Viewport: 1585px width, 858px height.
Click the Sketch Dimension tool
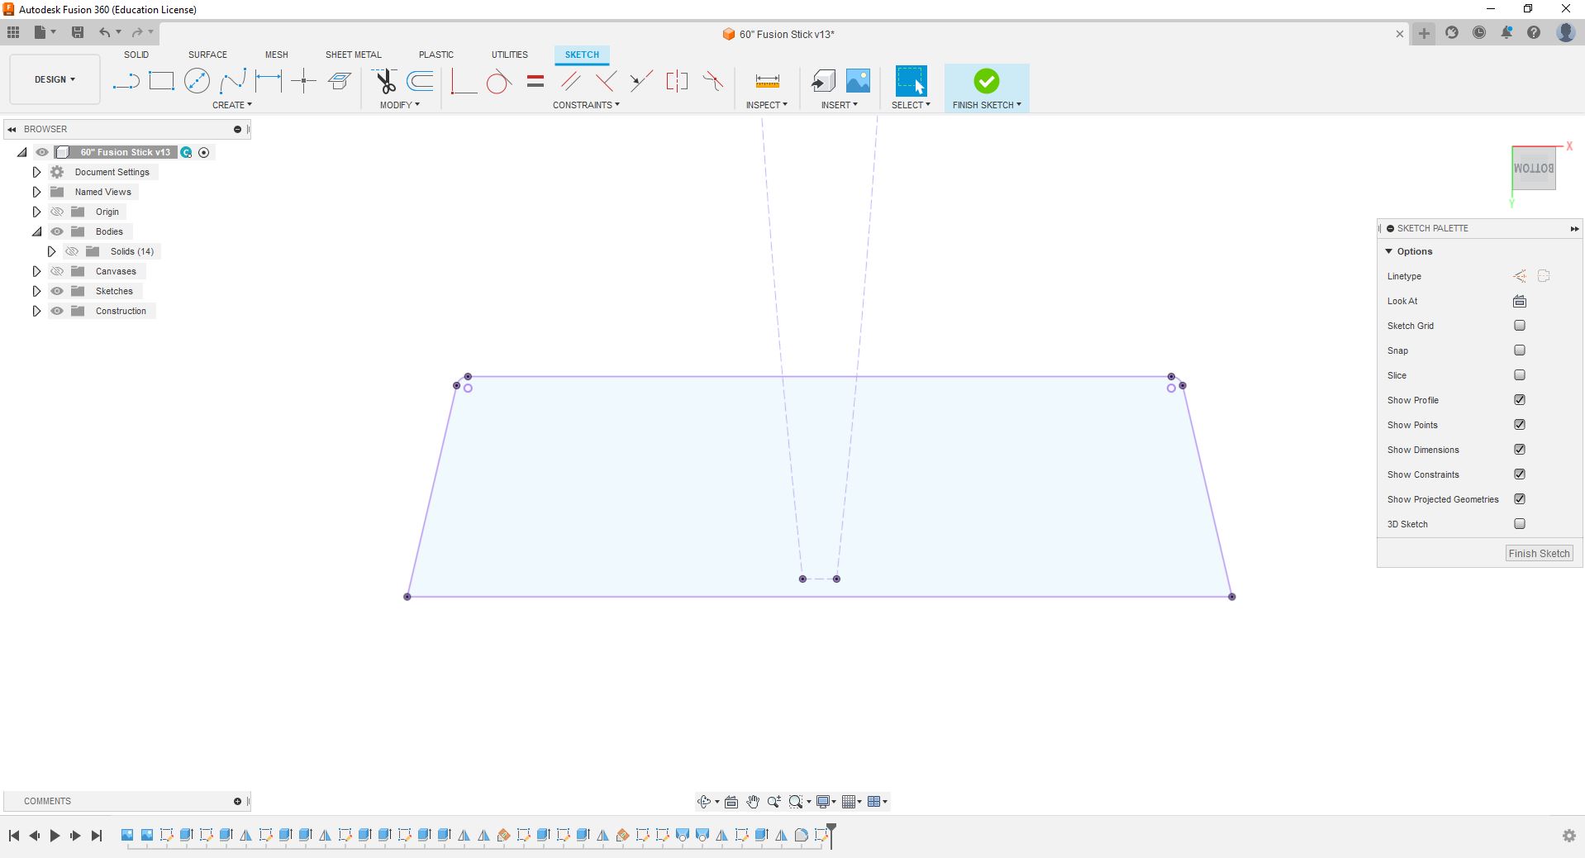tap(269, 81)
